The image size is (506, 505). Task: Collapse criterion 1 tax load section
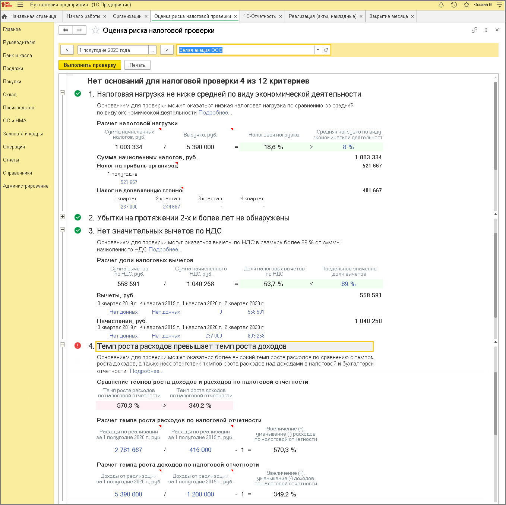coord(63,92)
